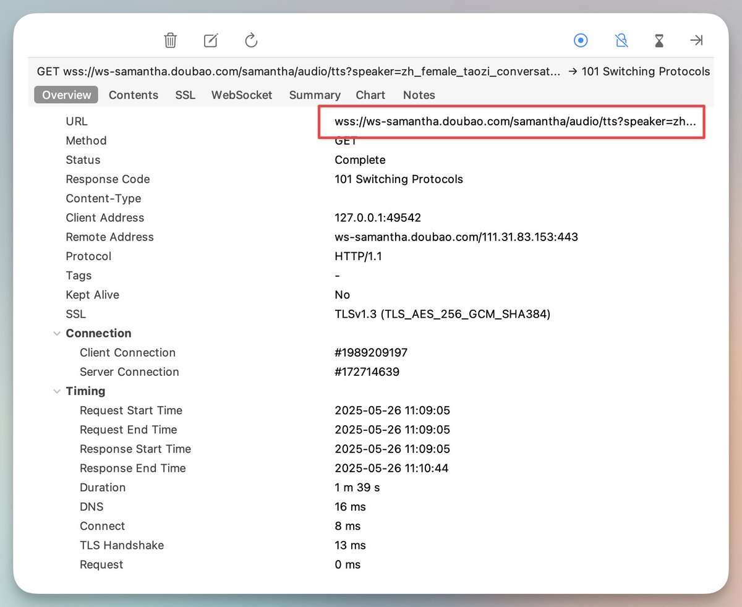
Task: Click the Request Start Time row label
Action: point(131,410)
